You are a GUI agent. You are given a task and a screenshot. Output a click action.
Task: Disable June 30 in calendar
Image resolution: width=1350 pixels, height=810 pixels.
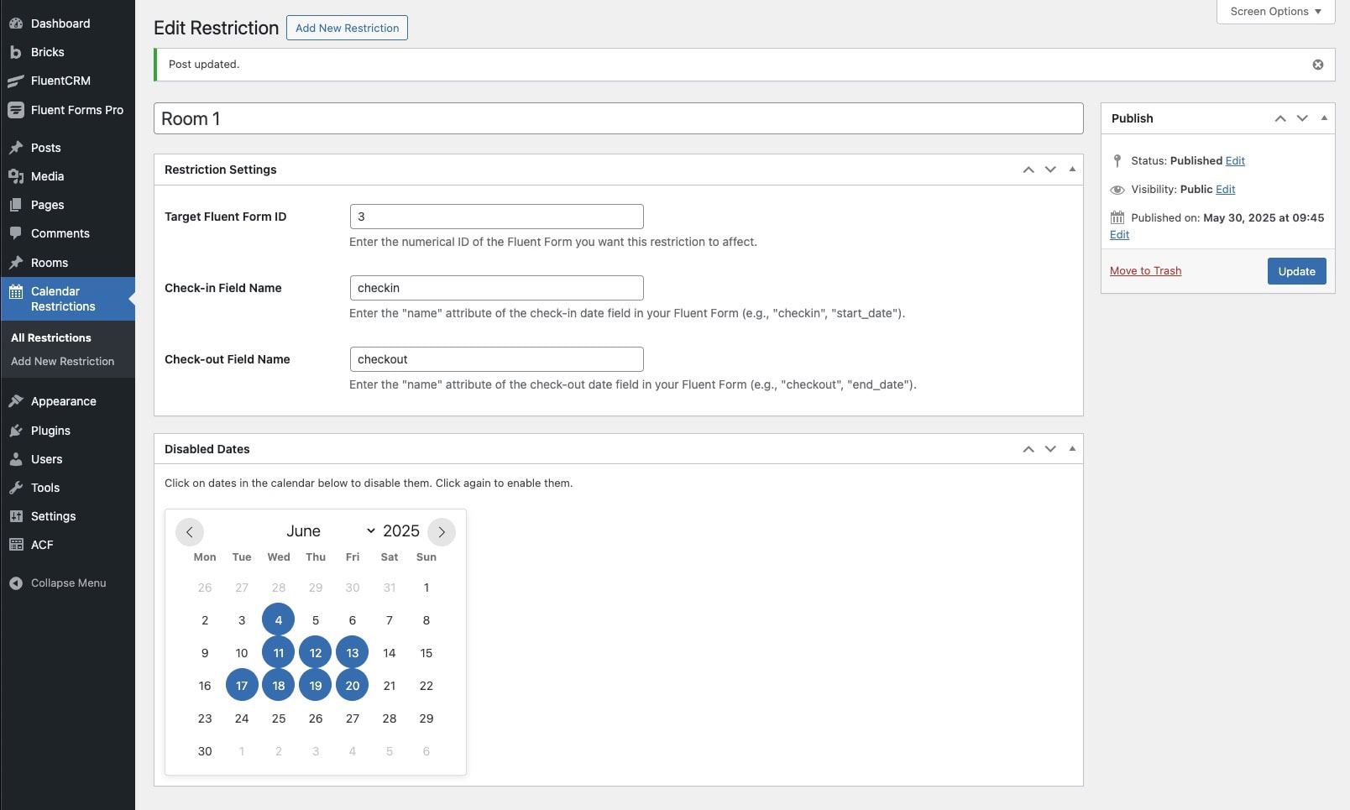(x=205, y=751)
